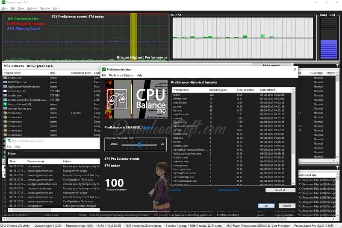The width and height of the screenshot is (342, 228).
Task: Switch to the Active processes tab
Action: tap(39, 66)
